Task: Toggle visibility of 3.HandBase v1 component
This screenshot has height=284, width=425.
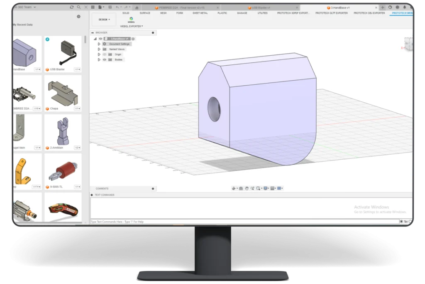Action: [x=100, y=39]
